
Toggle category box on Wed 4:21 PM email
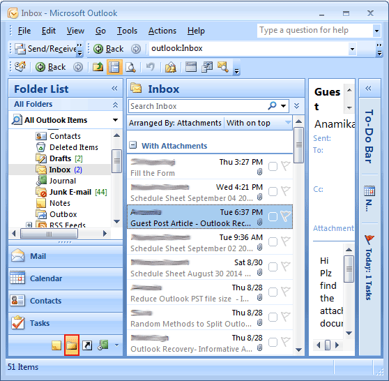273,191
